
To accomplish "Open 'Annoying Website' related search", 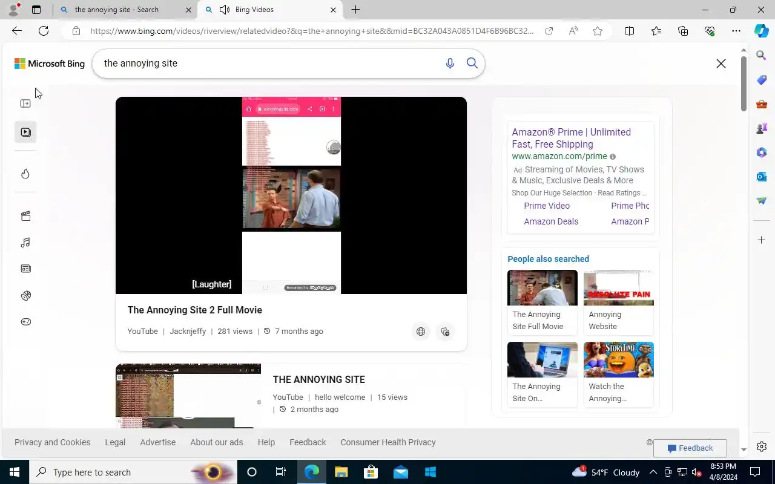I will click(619, 302).
